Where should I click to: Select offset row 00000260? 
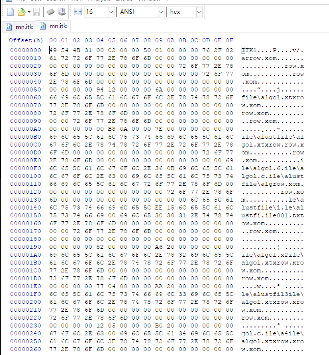pyautogui.click(x=25, y=349)
